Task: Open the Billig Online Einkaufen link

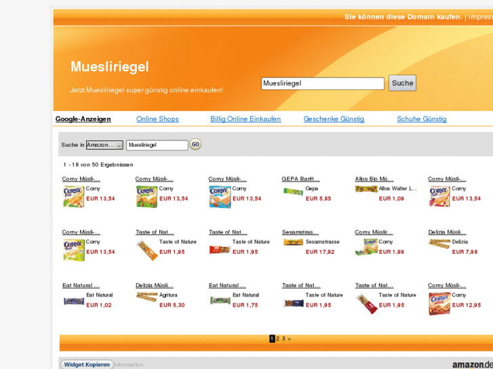Action: point(245,118)
